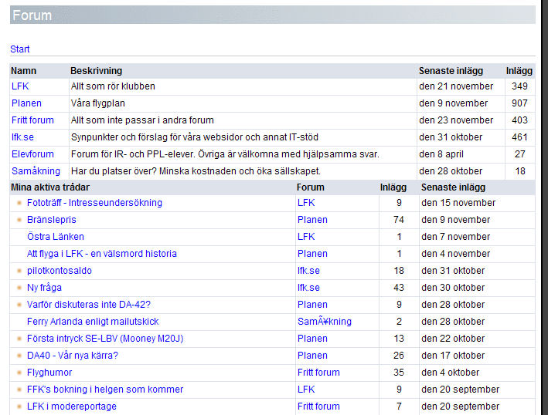Click date den 8 april for Elevforum

441,154
